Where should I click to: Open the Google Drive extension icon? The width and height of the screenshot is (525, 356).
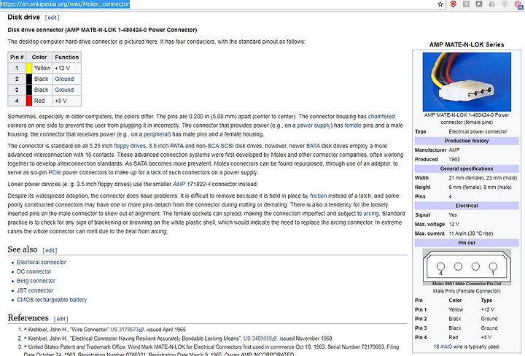pos(492,4)
